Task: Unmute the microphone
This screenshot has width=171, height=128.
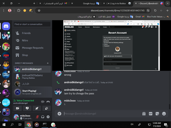Action: (37, 117)
